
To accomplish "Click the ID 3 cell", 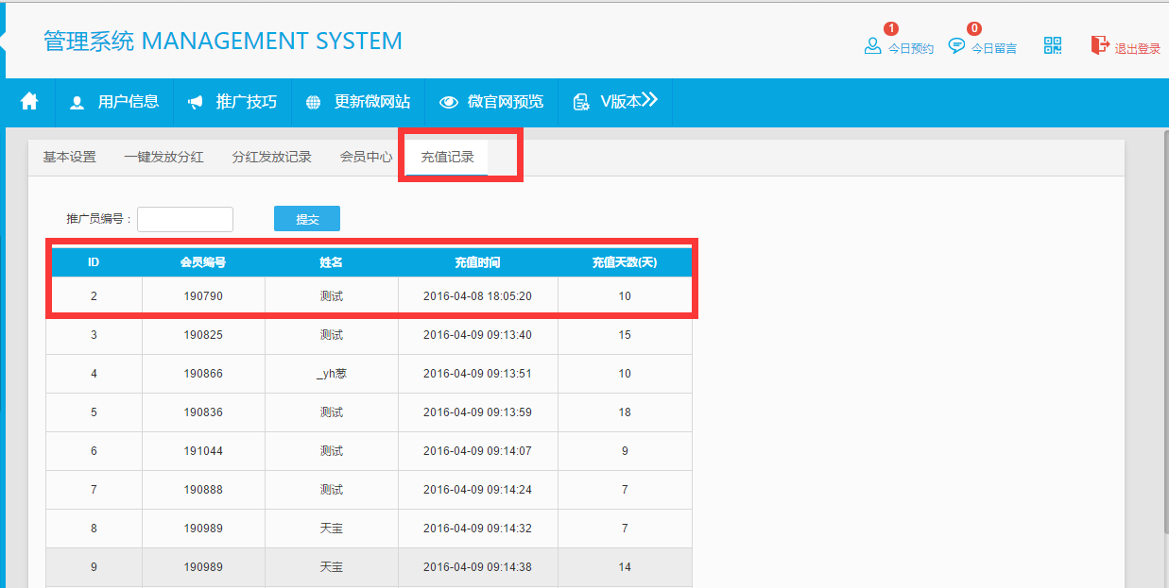I will [94, 335].
